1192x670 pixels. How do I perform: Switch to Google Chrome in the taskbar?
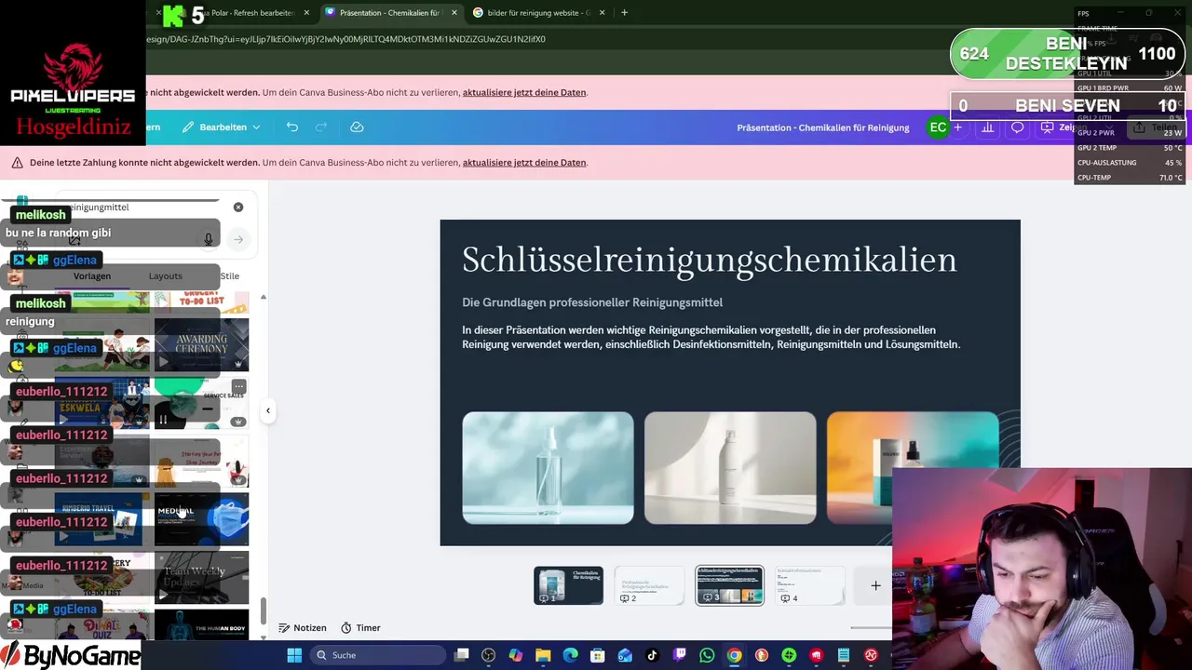(734, 655)
